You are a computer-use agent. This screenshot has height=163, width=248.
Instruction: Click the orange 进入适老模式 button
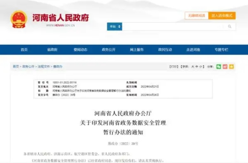[222, 16]
